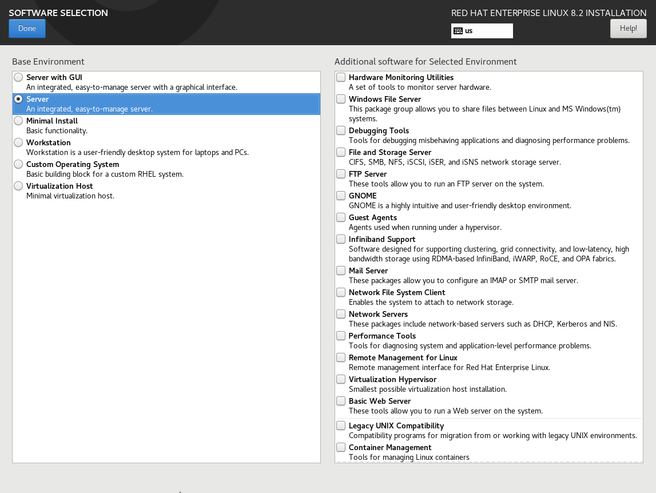
Task: Tick the Network Servers checkbox
Action: pos(341,315)
